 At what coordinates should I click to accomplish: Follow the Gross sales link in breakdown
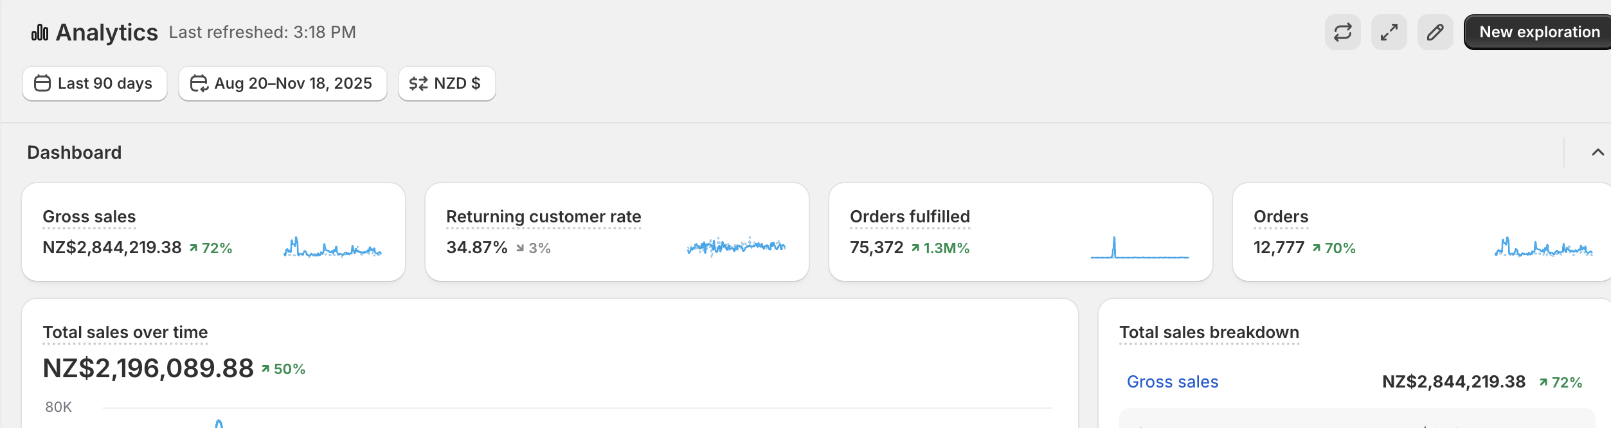coord(1173,382)
